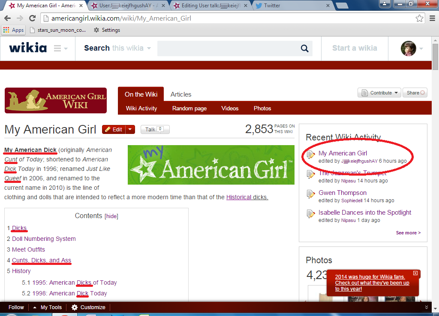Open Isabelle Dances into the Spotlight link
Image resolution: width=439 pixels, height=316 pixels.
click(x=365, y=213)
